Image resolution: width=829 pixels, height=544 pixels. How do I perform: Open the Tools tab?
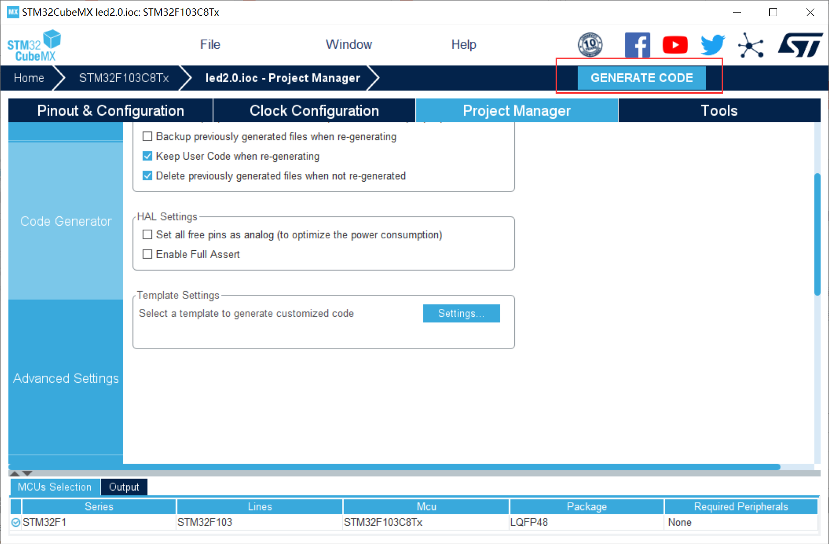(720, 110)
